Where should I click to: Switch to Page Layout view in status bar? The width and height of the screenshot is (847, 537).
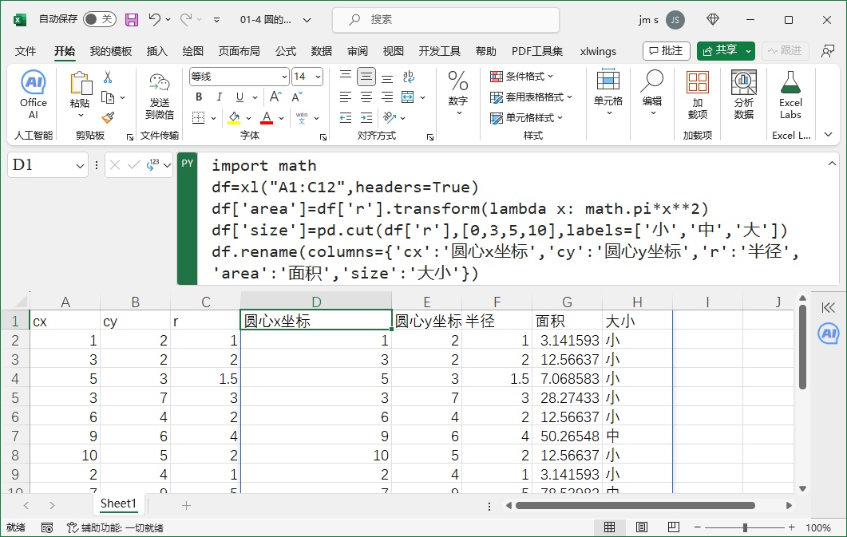pyautogui.click(x=641, y=527)
